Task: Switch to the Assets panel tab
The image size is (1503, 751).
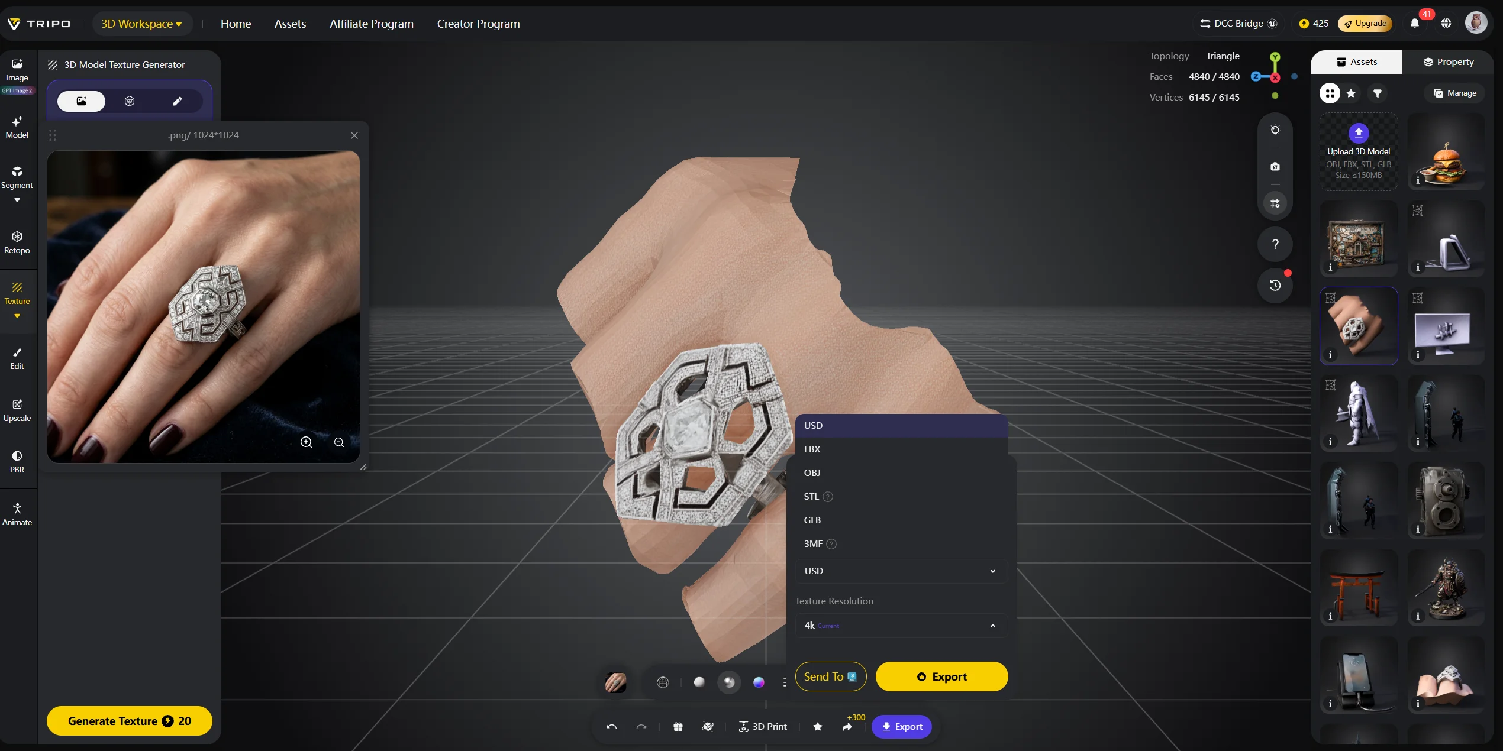Action: (1357, 62)
